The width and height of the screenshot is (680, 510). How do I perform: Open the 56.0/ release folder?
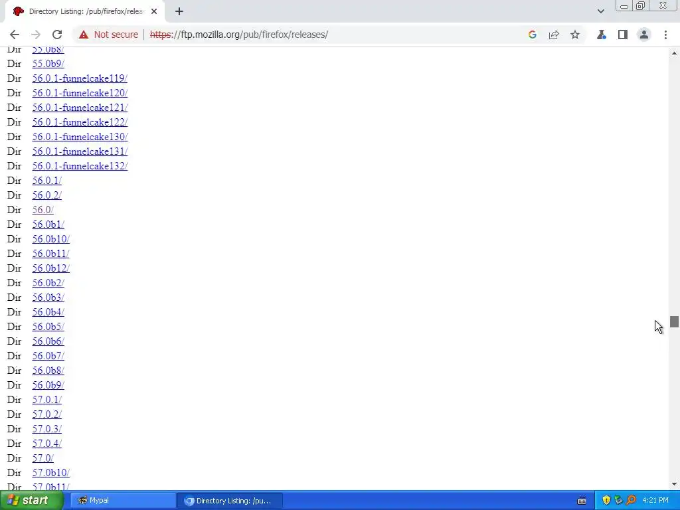(x=43, y=210)
